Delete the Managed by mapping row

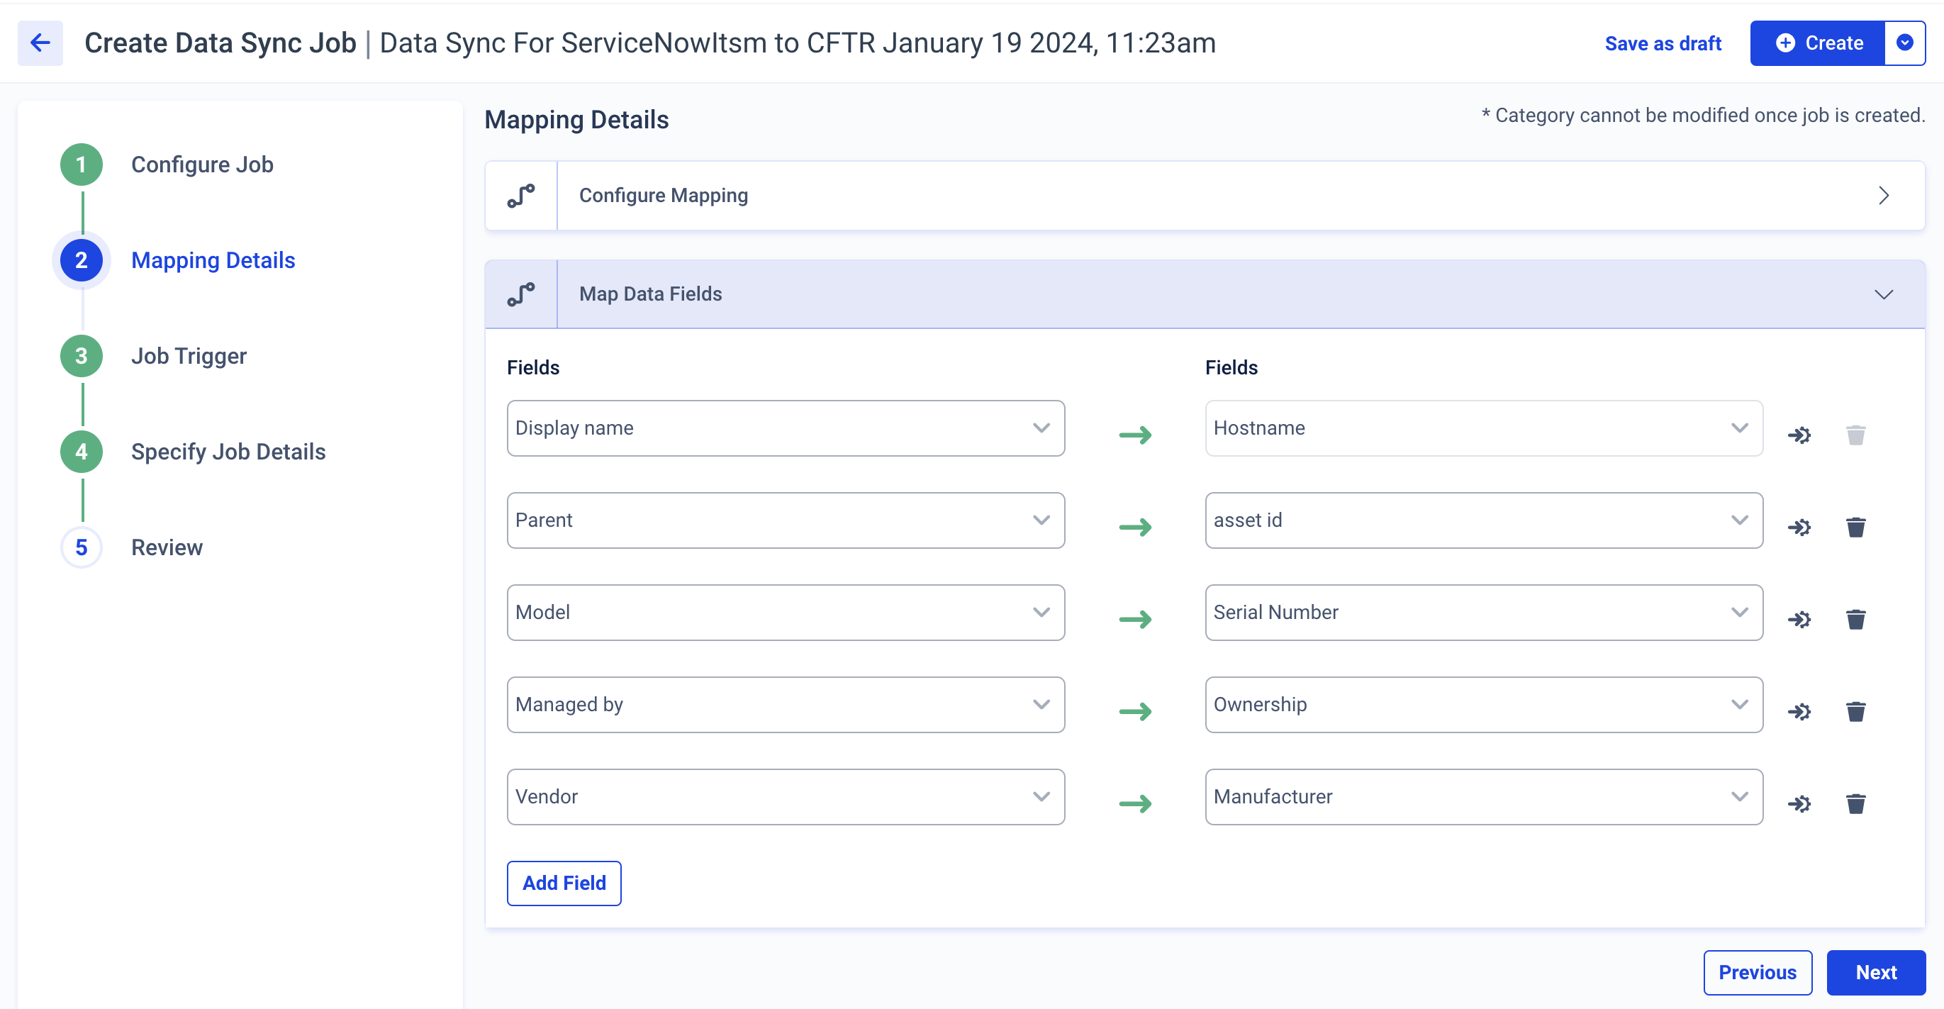pos(1855,711)
